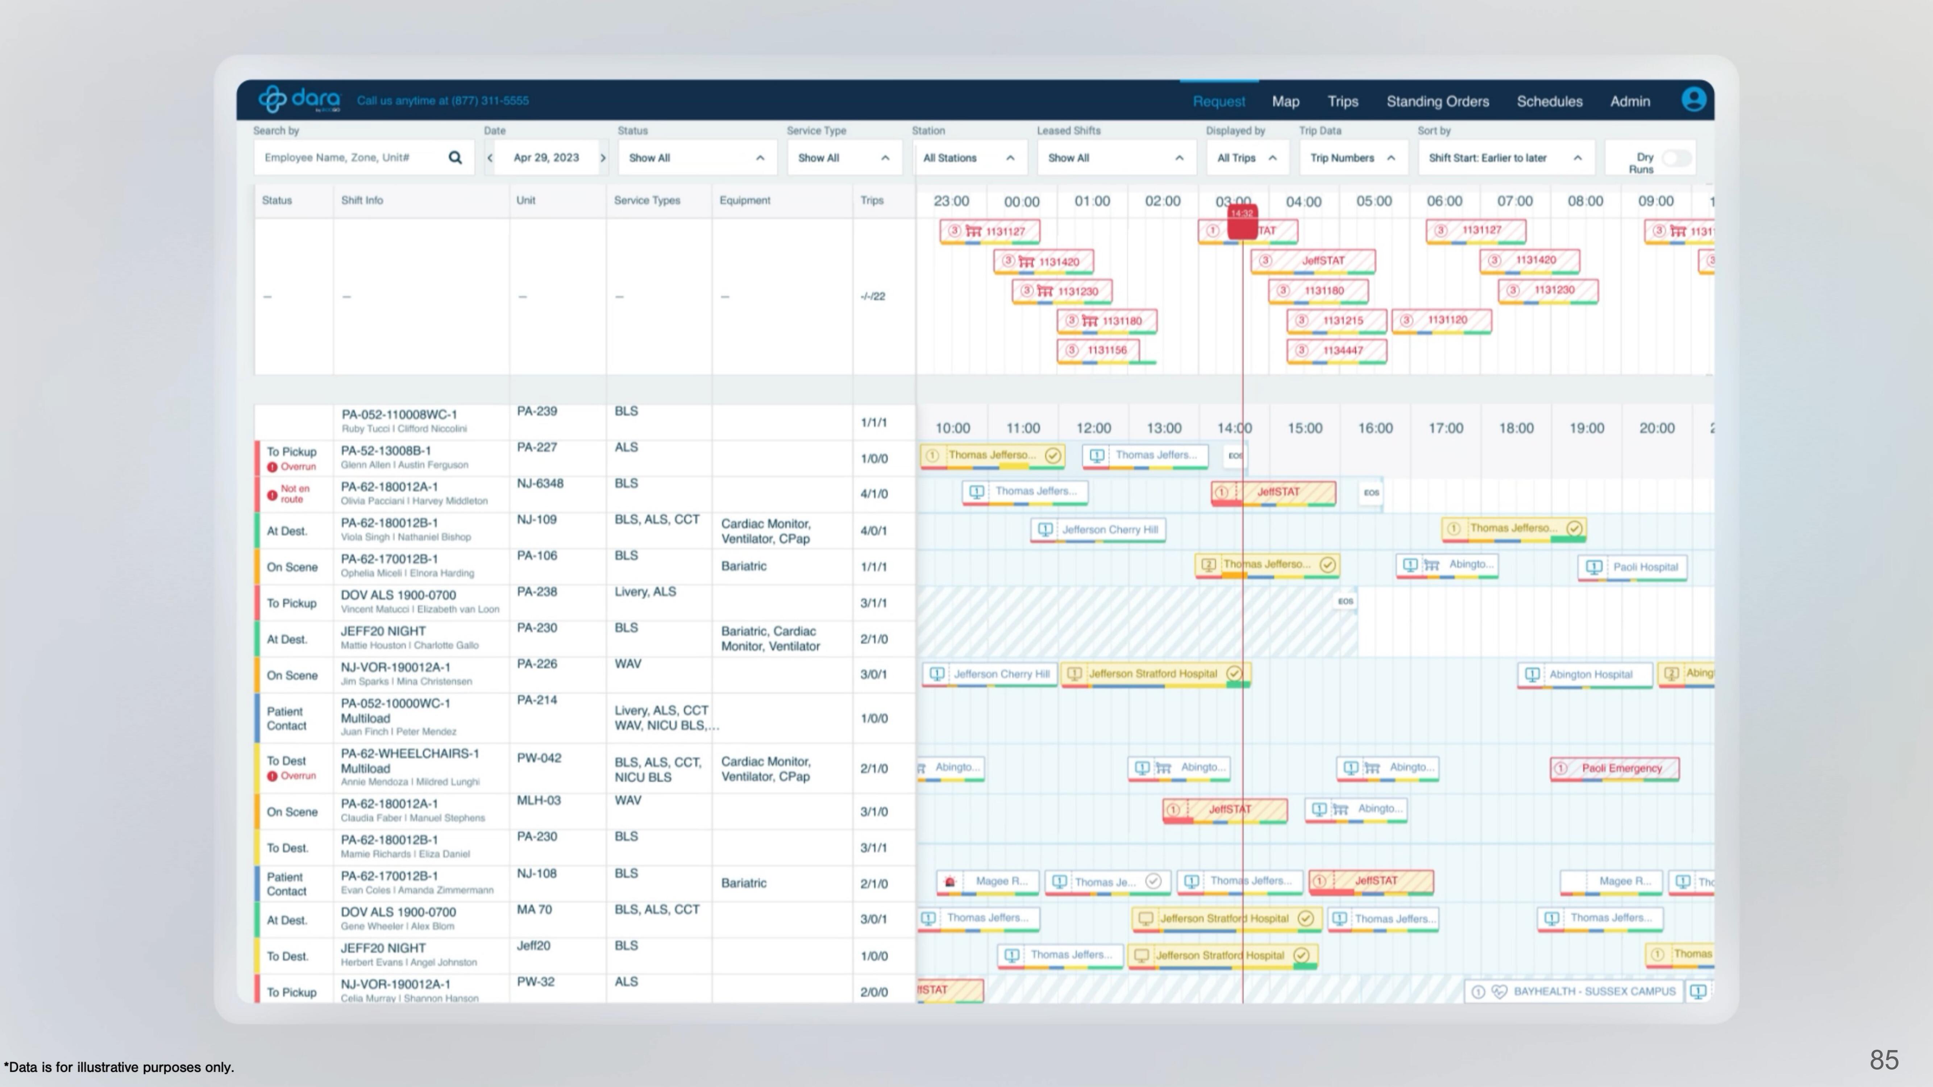Open the Paoli Emergency trip block

(1615, 768)
